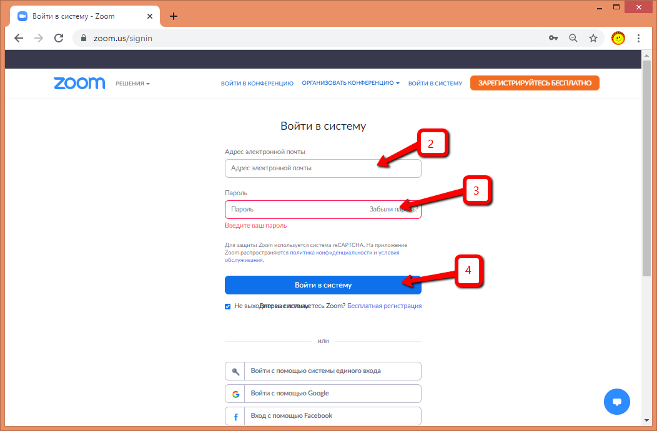
Task: Click the padlock site security icon
Action: click(x=84, y=38)
